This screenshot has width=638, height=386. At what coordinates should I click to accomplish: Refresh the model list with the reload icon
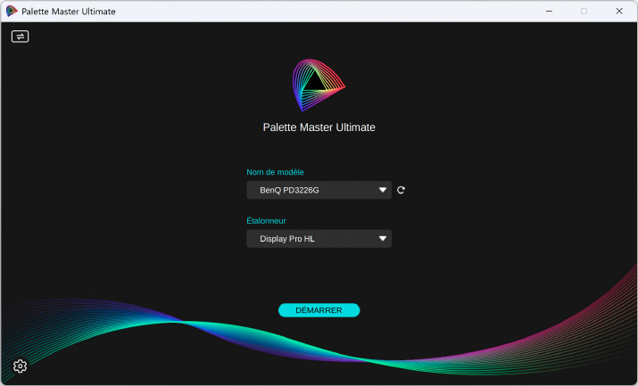401,190
